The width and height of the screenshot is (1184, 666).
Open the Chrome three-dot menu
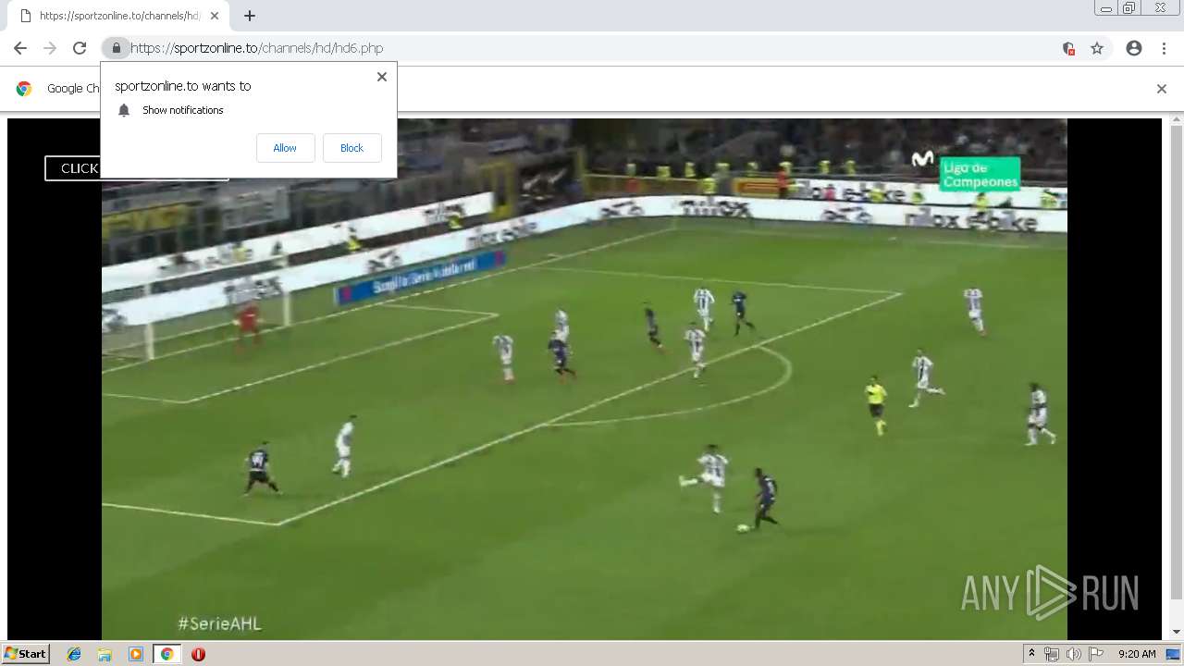[x=1164, y=48]
